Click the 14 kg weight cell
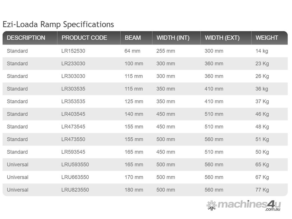The width and height of the screenshot is (292, 219). [262, 51]
